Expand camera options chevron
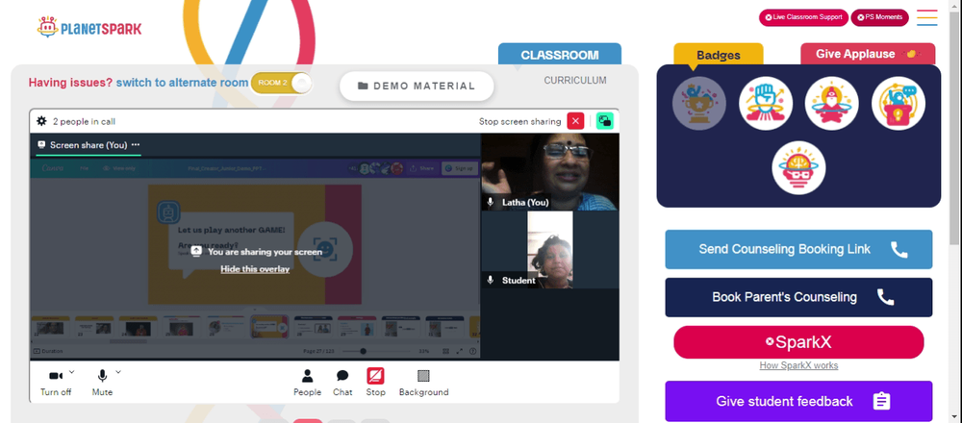962x423 pixels. (72, 371)
